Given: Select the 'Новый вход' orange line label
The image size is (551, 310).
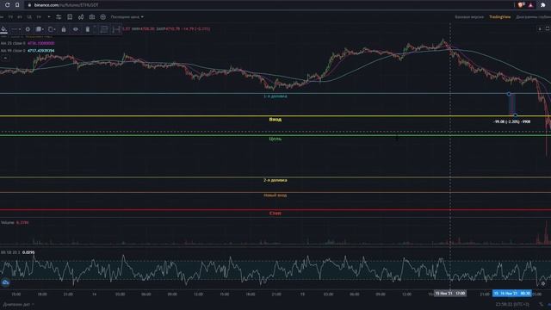Looking at the screenshot, I should [x=275, y=195].
